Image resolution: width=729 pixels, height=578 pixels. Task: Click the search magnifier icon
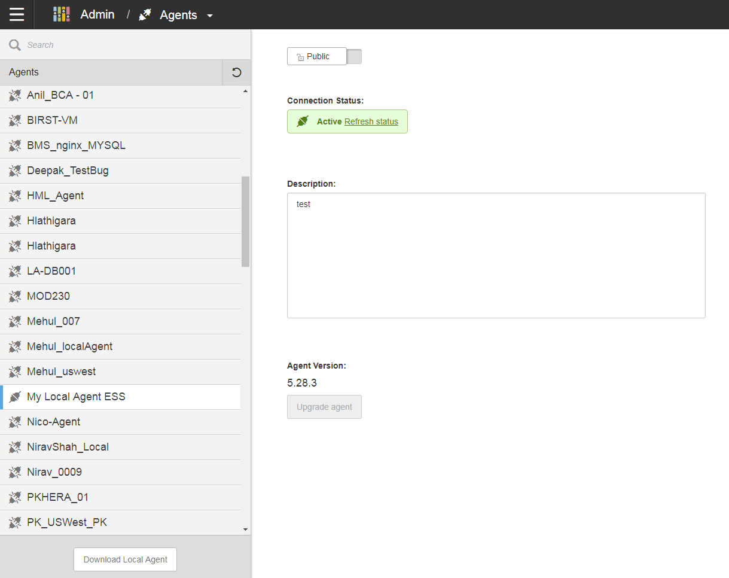tap(14, 45)
